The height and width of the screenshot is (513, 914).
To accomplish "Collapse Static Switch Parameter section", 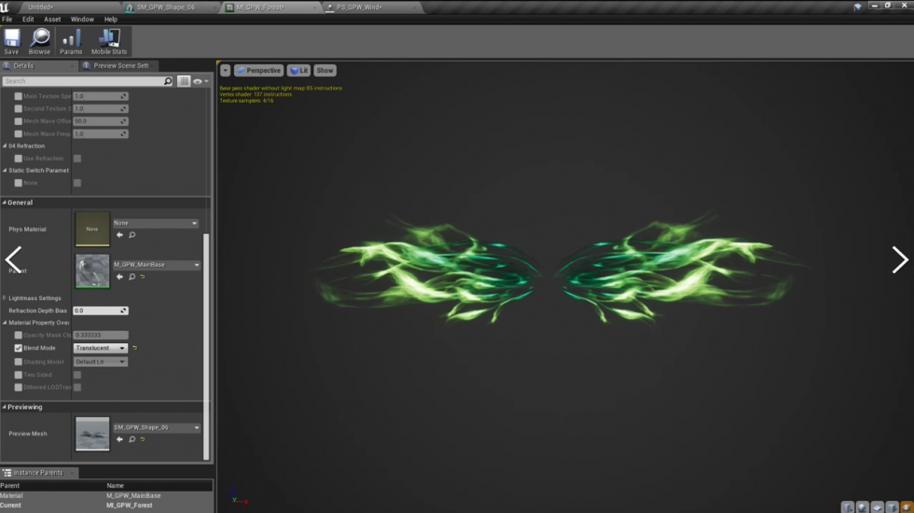I will coord(5,170).
